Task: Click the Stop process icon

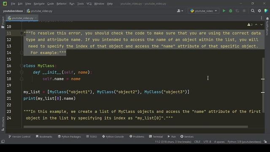Action: click(x=244, y=11)
